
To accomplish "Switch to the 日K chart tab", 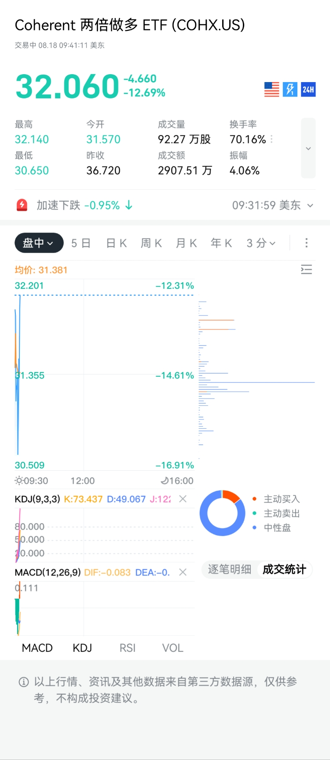I will pos(117,243).
